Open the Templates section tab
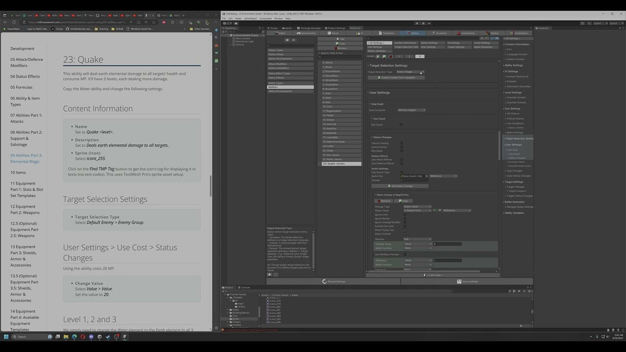The width and height of the screenshot is (626, 352). coord(386,33)
